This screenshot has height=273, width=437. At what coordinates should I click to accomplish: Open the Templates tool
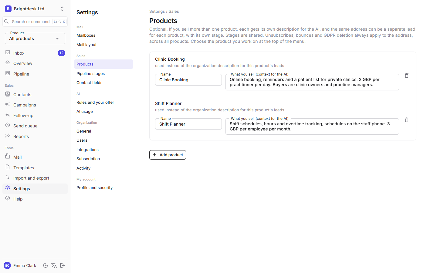point(35,168)
